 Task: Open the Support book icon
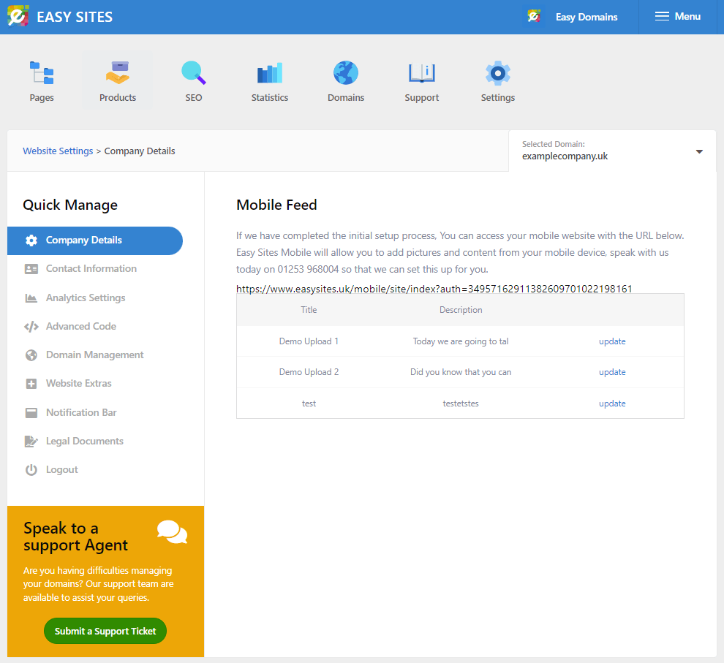[x=421, y=73]
